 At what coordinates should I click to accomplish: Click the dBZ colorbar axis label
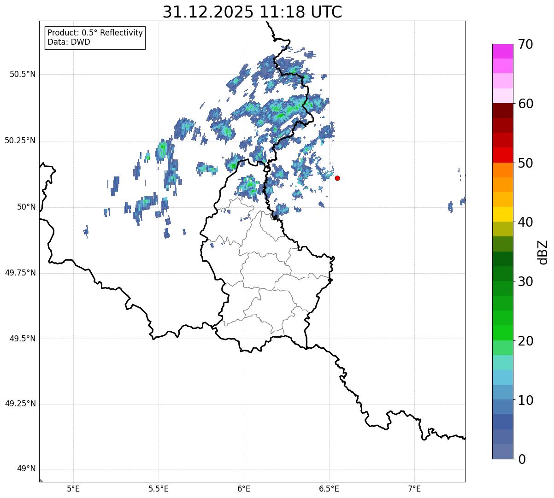tap(543, 252)
